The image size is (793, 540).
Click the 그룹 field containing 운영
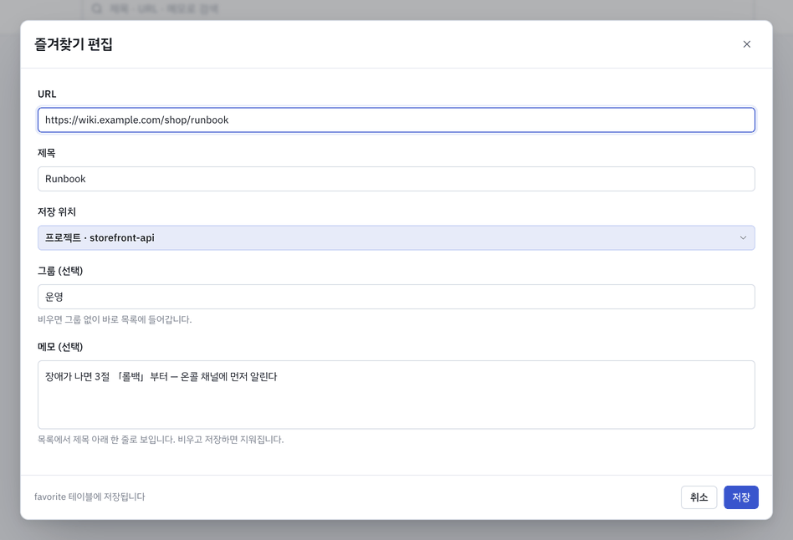coord(396,297)
